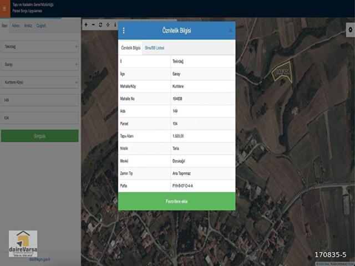The image size is (355, 266).
Task: Click the Zemin Tip label
Action: [126, 173]
